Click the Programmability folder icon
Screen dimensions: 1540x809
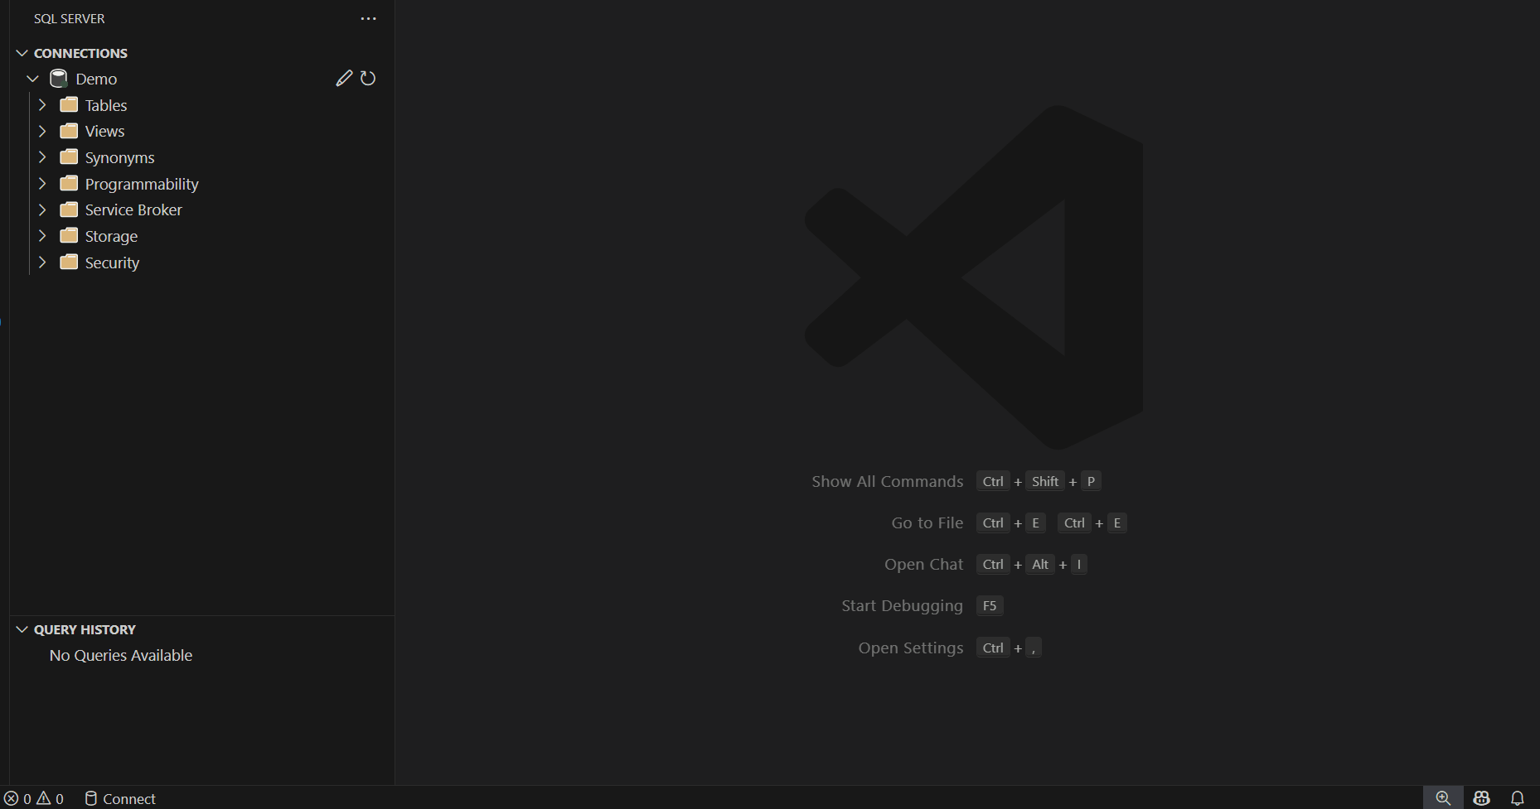(70, 183)
